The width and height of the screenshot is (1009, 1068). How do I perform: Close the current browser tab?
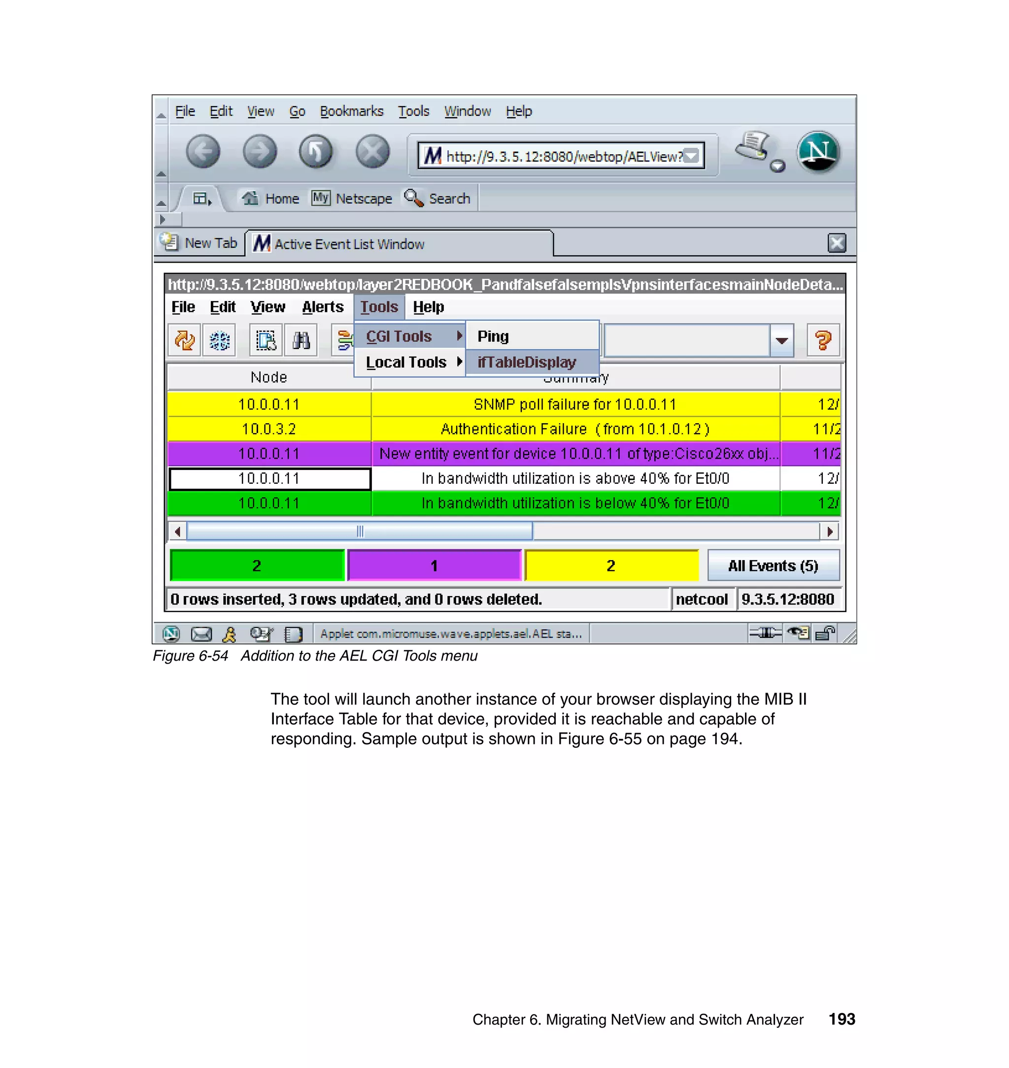[x=837, y=243]
